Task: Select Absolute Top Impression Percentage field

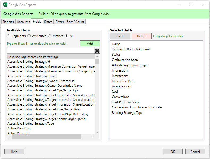Action: point(51,57)
